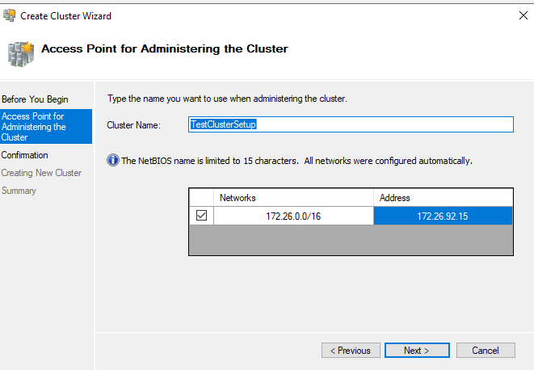
Task: Go to the Confirmation step
Action: coord(25,155)
